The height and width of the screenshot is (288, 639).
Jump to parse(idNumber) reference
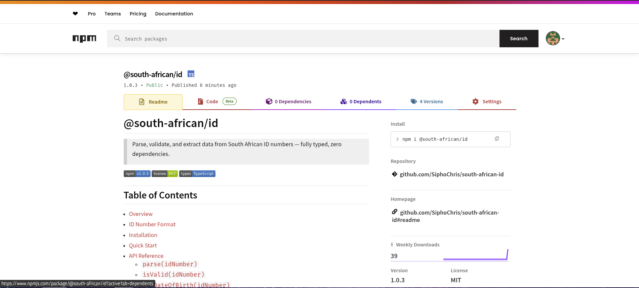[170, 264]
